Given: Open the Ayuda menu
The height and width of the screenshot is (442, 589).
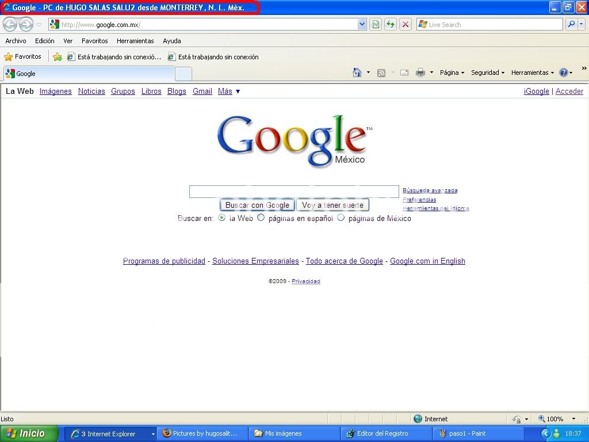Looking at the screenshot, I should 172,41.
